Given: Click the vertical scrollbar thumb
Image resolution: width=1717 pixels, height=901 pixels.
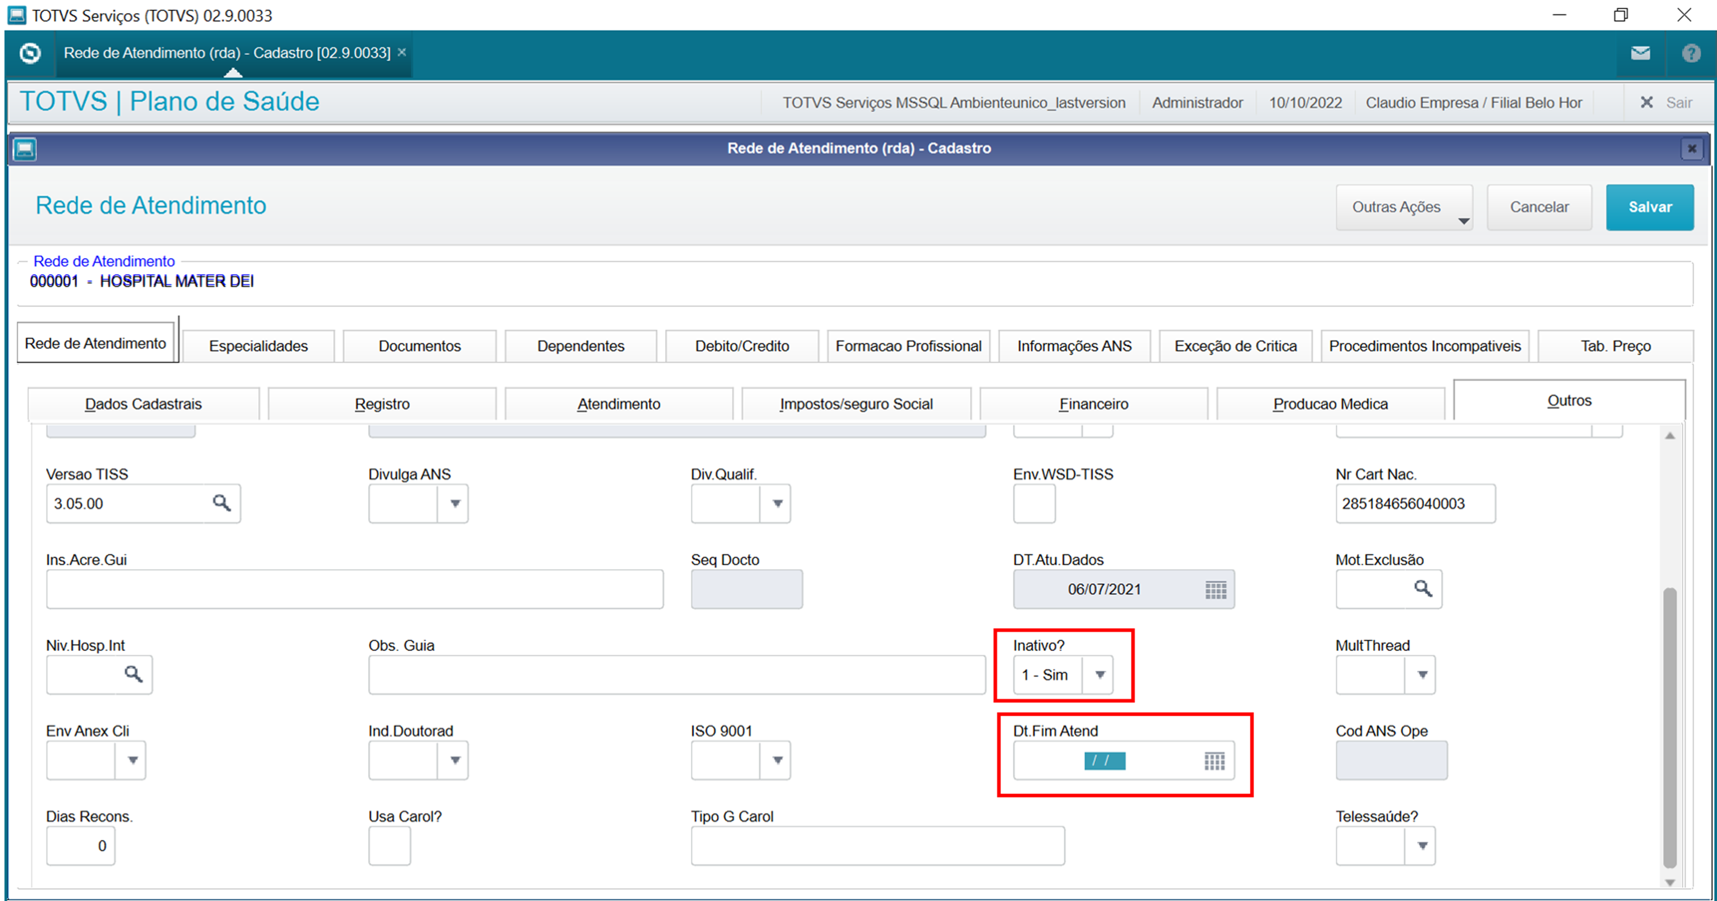Looking at the screenshot, I should pos(1669,727).
